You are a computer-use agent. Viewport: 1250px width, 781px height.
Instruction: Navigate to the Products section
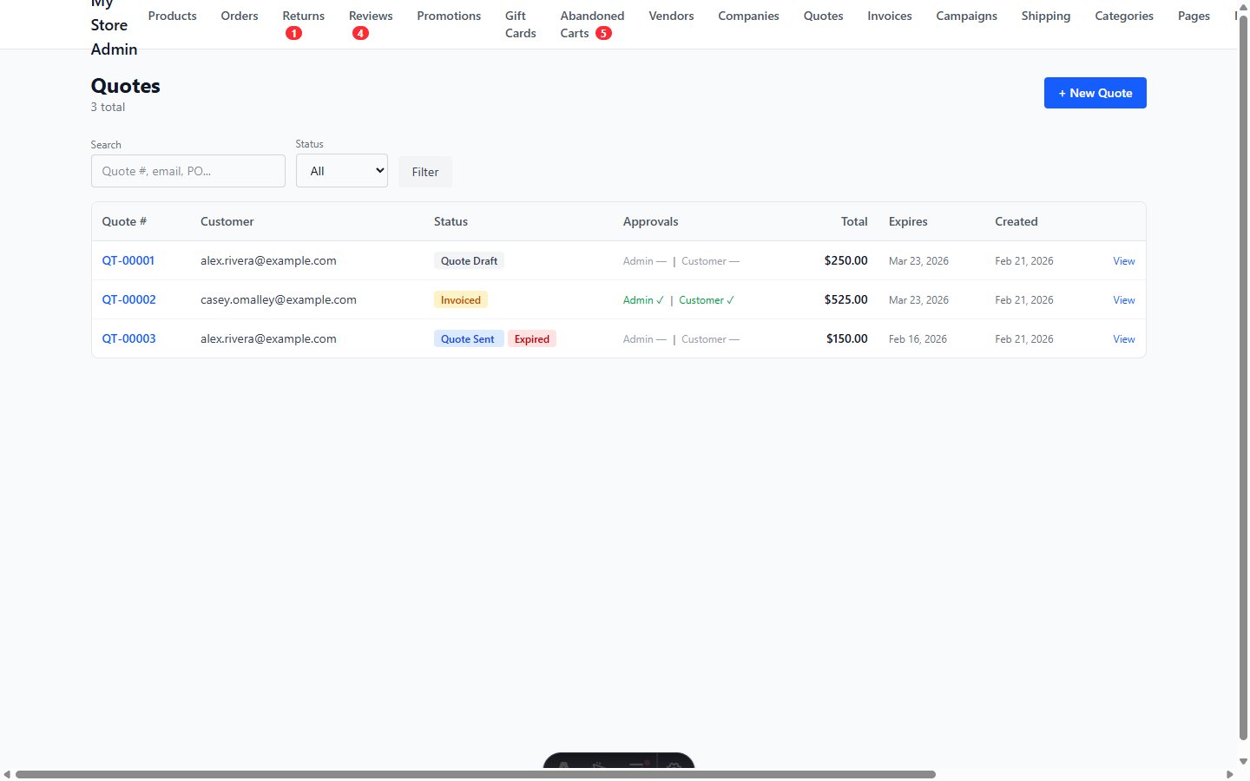click(172, 16)
